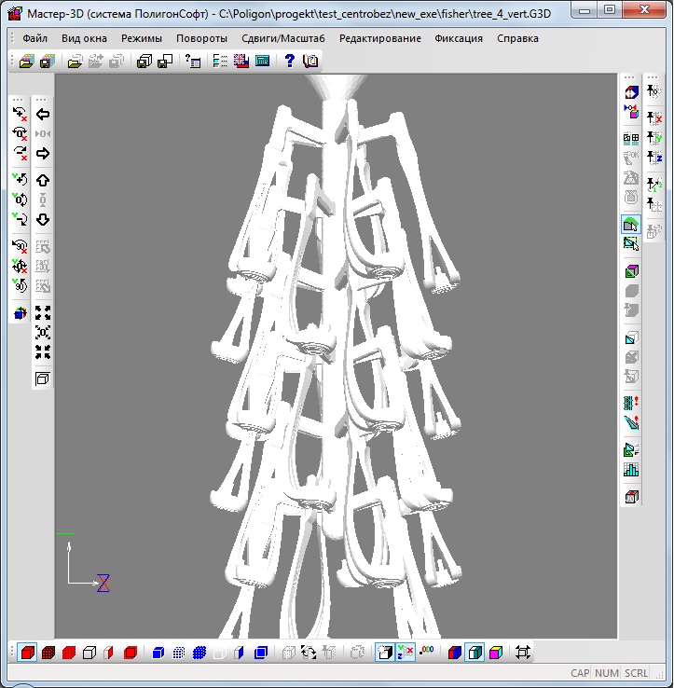The height and width of the screenshot is (688, 674).
Task: Click the open file folder icon
Action: [x=25, y=61]
